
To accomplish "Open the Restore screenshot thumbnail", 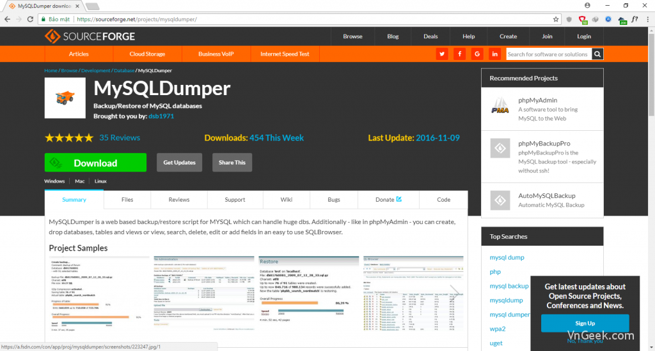I will click(309, 294).
